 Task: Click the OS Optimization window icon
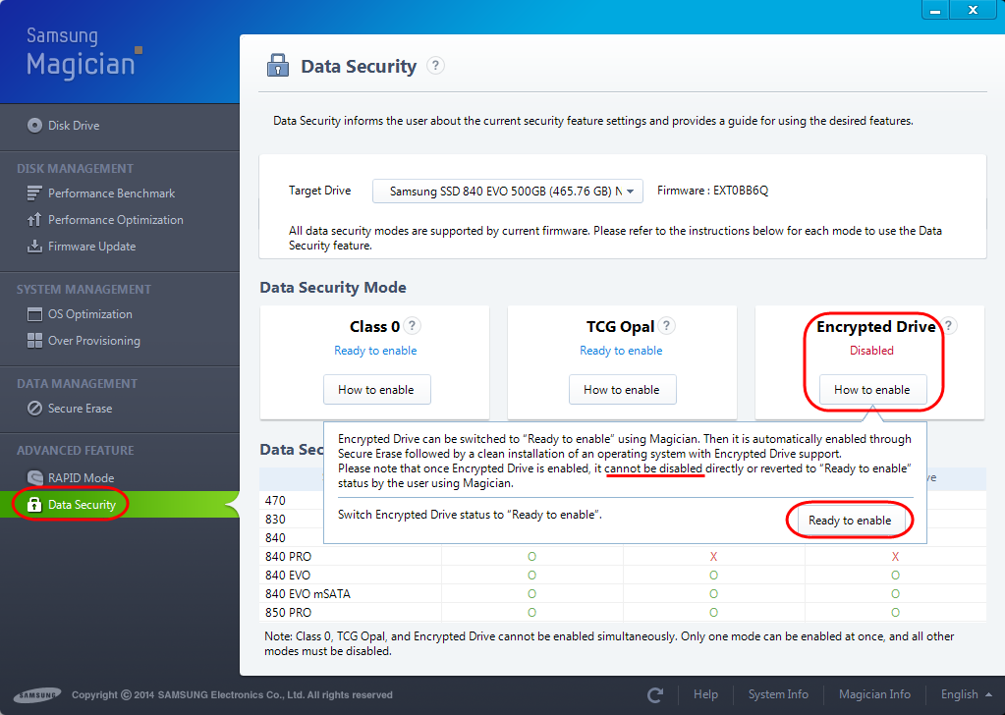pyautogui.click(x=34, y=314)
